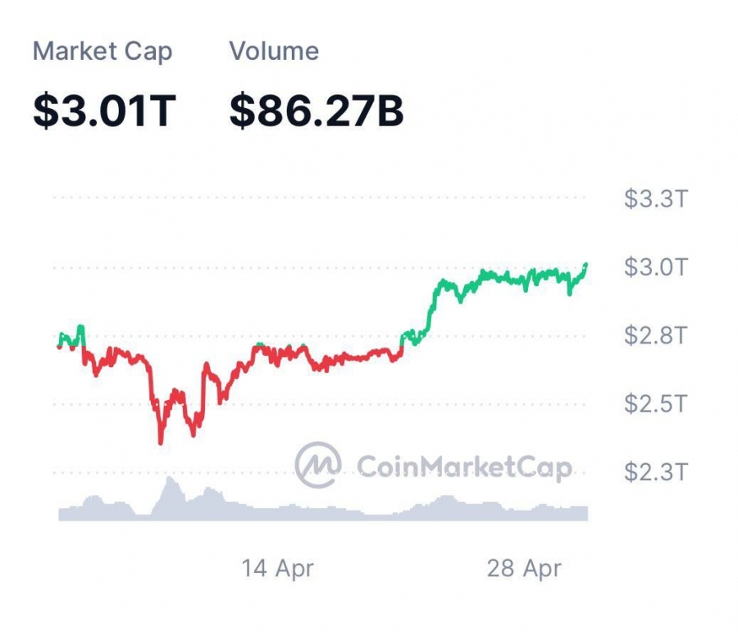
Task: Click the CoinMarketCap watermark text
Action: [465, 467]
